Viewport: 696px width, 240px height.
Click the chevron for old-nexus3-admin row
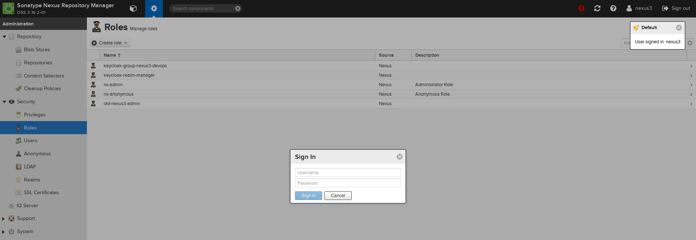point(691,104)
